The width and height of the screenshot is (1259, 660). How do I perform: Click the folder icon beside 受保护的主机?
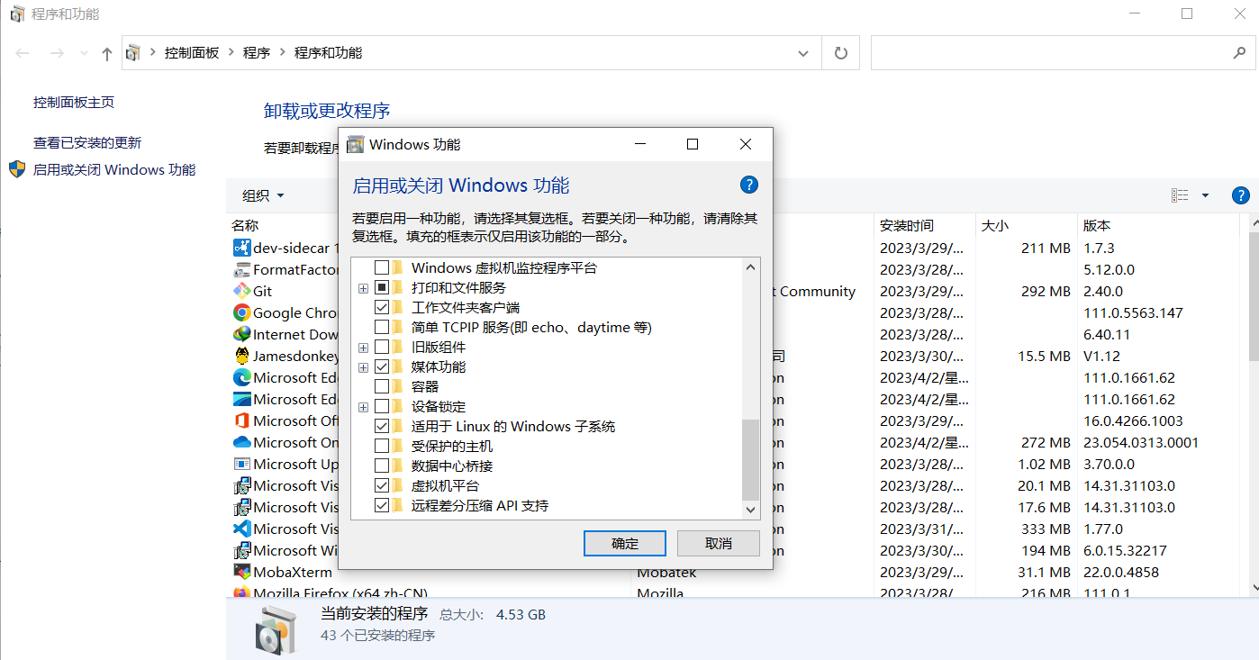point(398,446)
